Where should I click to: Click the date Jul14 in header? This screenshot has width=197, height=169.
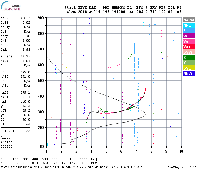tap(95, 12)
